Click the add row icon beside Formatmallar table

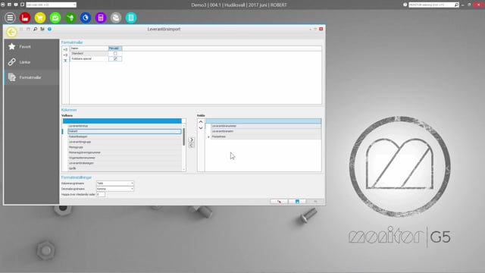65,49
